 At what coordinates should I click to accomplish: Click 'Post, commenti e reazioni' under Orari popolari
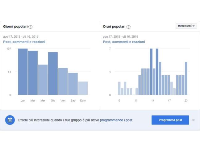124,42
